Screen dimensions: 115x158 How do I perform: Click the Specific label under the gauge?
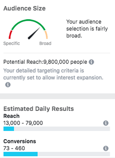[x=11, y=43]
